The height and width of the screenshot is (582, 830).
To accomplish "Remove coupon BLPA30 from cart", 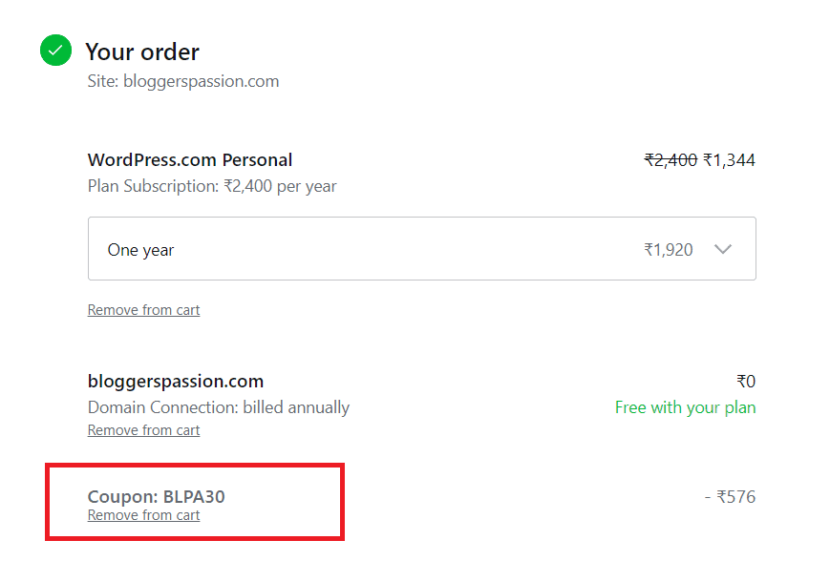I will [143, 514].
